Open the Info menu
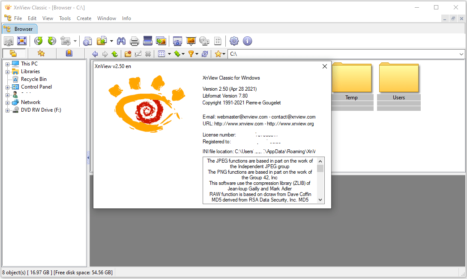 click(x=126, y=18)
